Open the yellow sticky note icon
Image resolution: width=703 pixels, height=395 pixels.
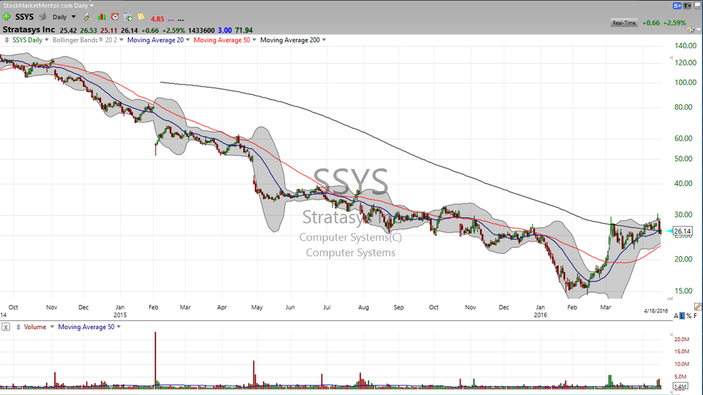141,17
